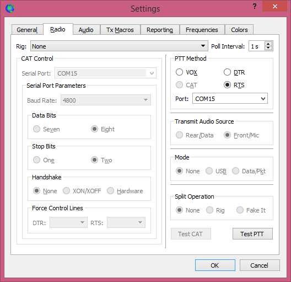Click the Poll Interval field
Viewport: 291px width, 282px height.
257,46
